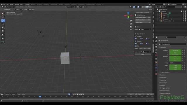The image size is (187, 105).
Task: Uncheck the Rotation Z checkbox
Action: (147, 43)
